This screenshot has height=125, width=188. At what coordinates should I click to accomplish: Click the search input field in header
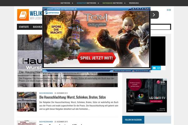click(x=160, y=27)
